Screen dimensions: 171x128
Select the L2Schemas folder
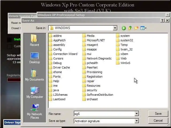(x=58, y=95)
